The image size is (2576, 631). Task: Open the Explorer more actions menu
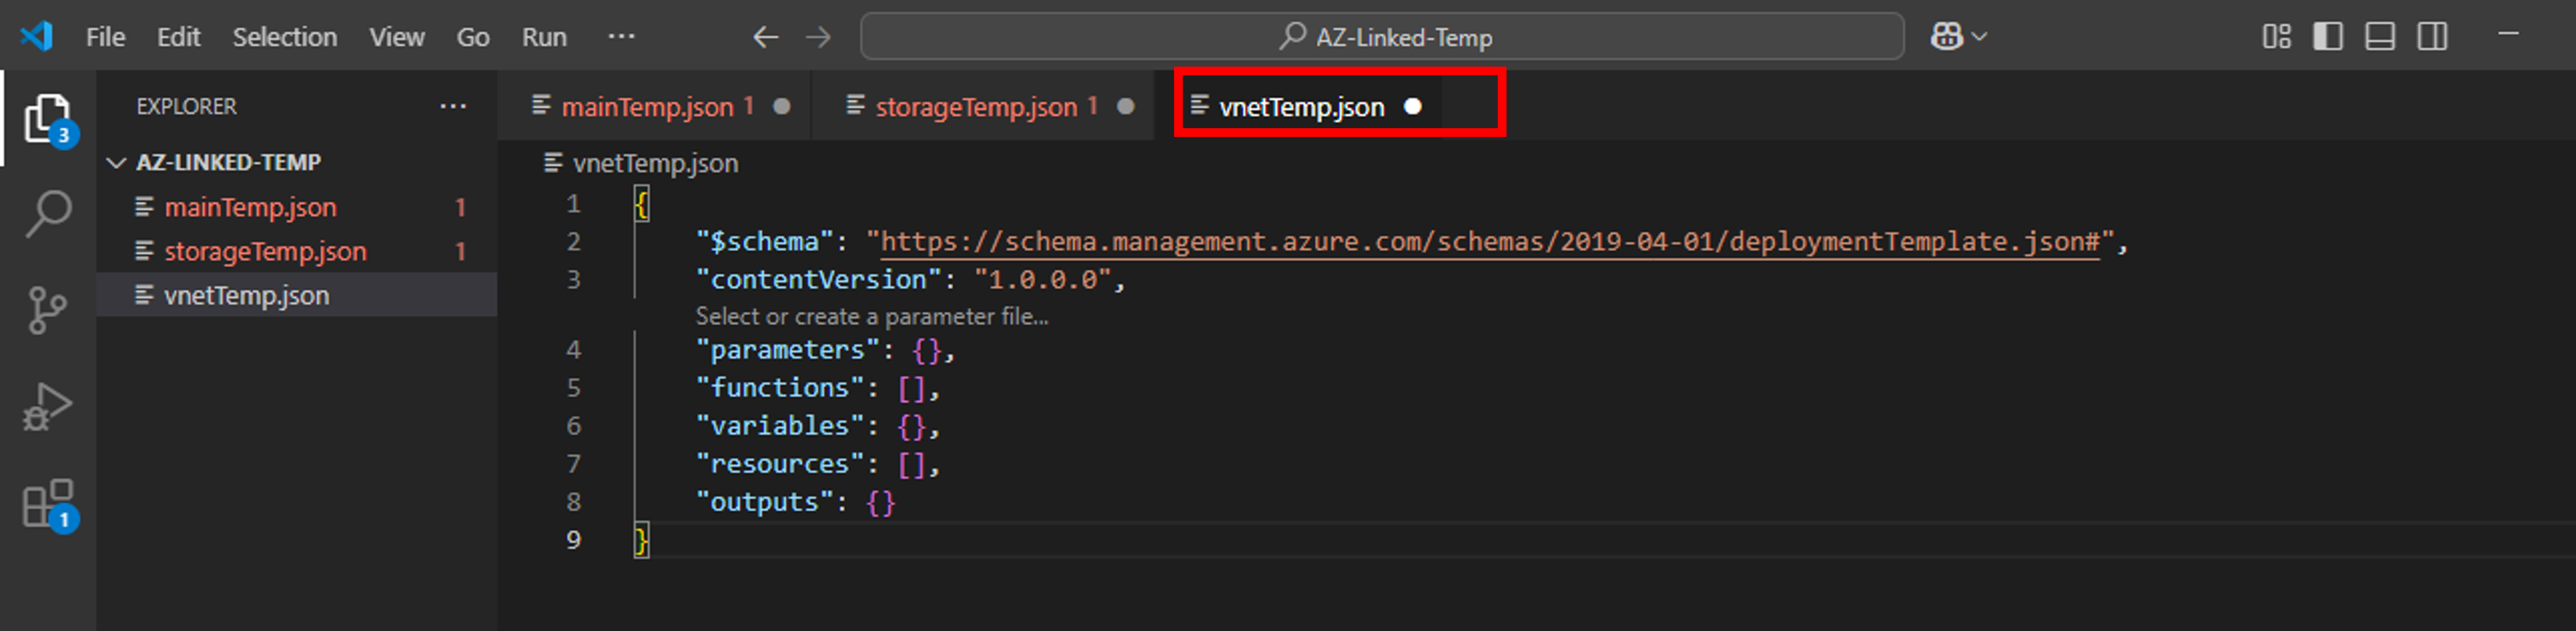point(454,106)
